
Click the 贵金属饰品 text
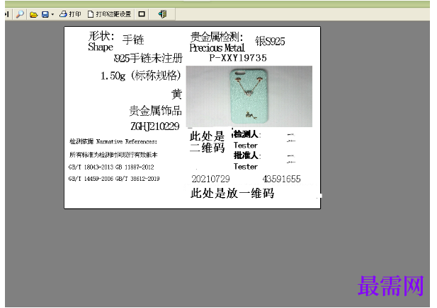tap(155, 111)
